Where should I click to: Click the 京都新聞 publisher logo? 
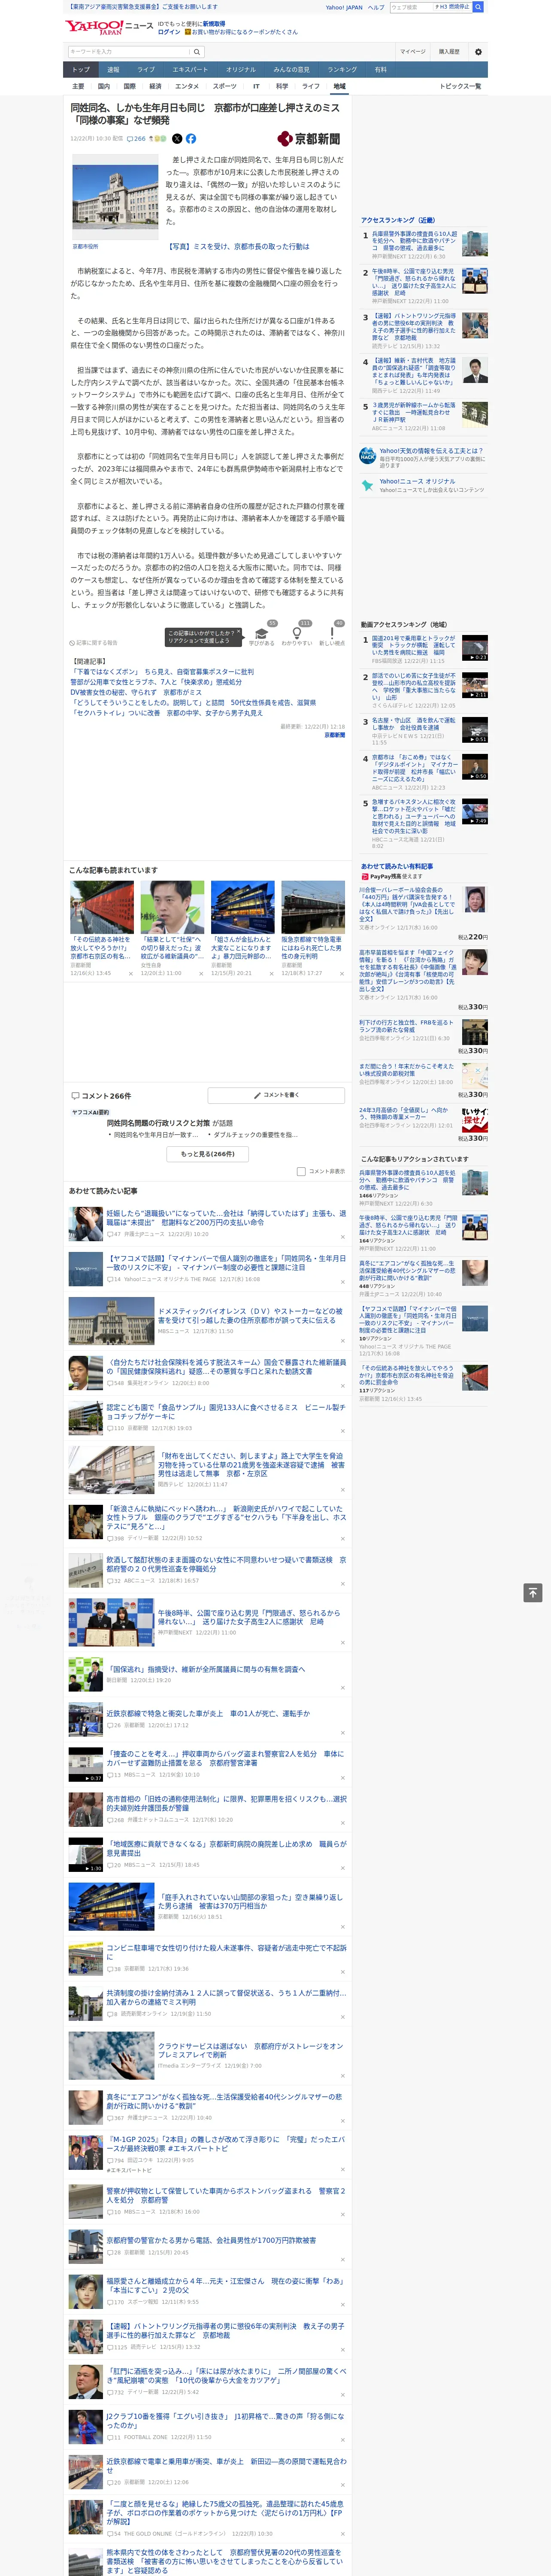pos(309,139)
